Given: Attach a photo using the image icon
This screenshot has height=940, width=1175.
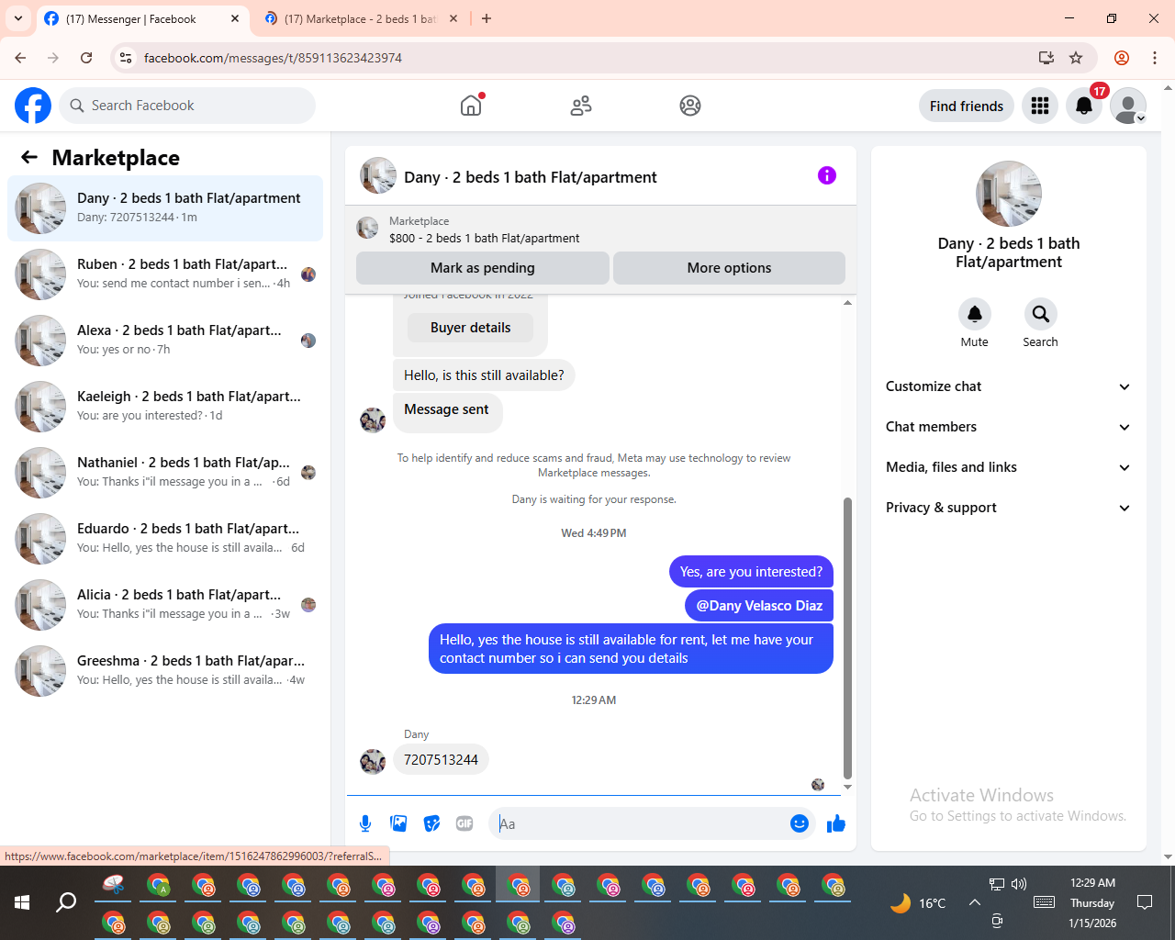Looking at the screenshot, I should point(398,823).
